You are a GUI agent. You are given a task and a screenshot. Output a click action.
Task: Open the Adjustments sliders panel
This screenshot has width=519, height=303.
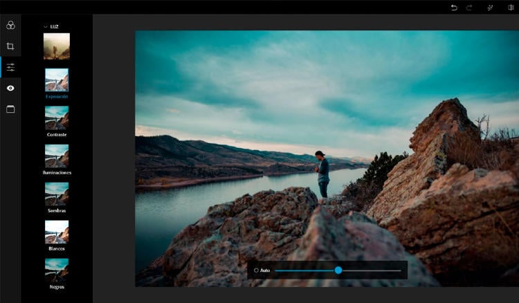(10, 67)
